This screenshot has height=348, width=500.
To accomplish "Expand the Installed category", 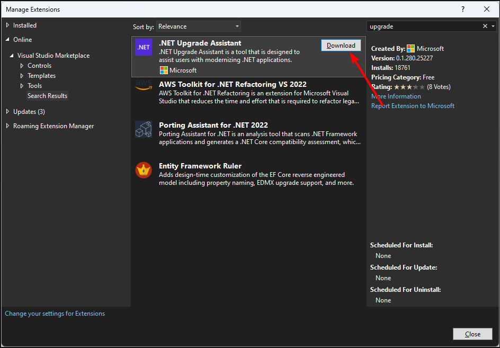I will click(8, 25).
